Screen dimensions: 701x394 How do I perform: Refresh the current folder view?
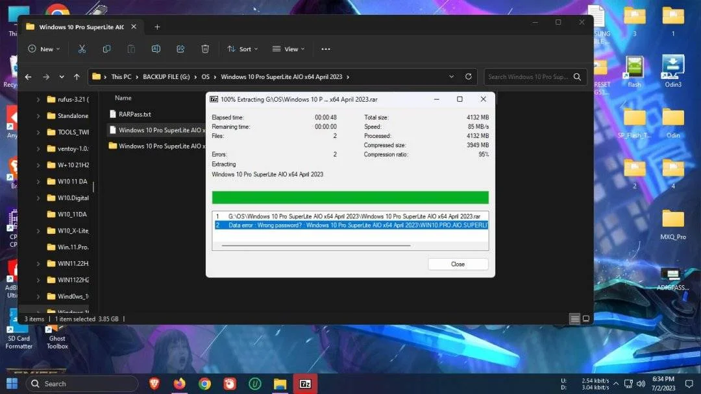coord(468,76)
